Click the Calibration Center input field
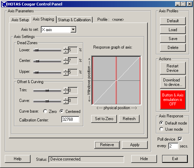 pos(70,119)
